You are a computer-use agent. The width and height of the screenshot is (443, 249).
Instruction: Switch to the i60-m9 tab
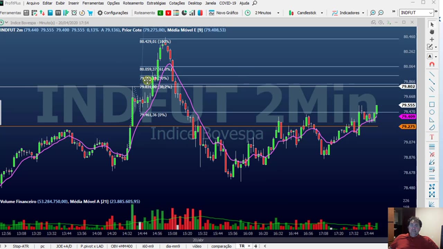click(x=148, y=246)
